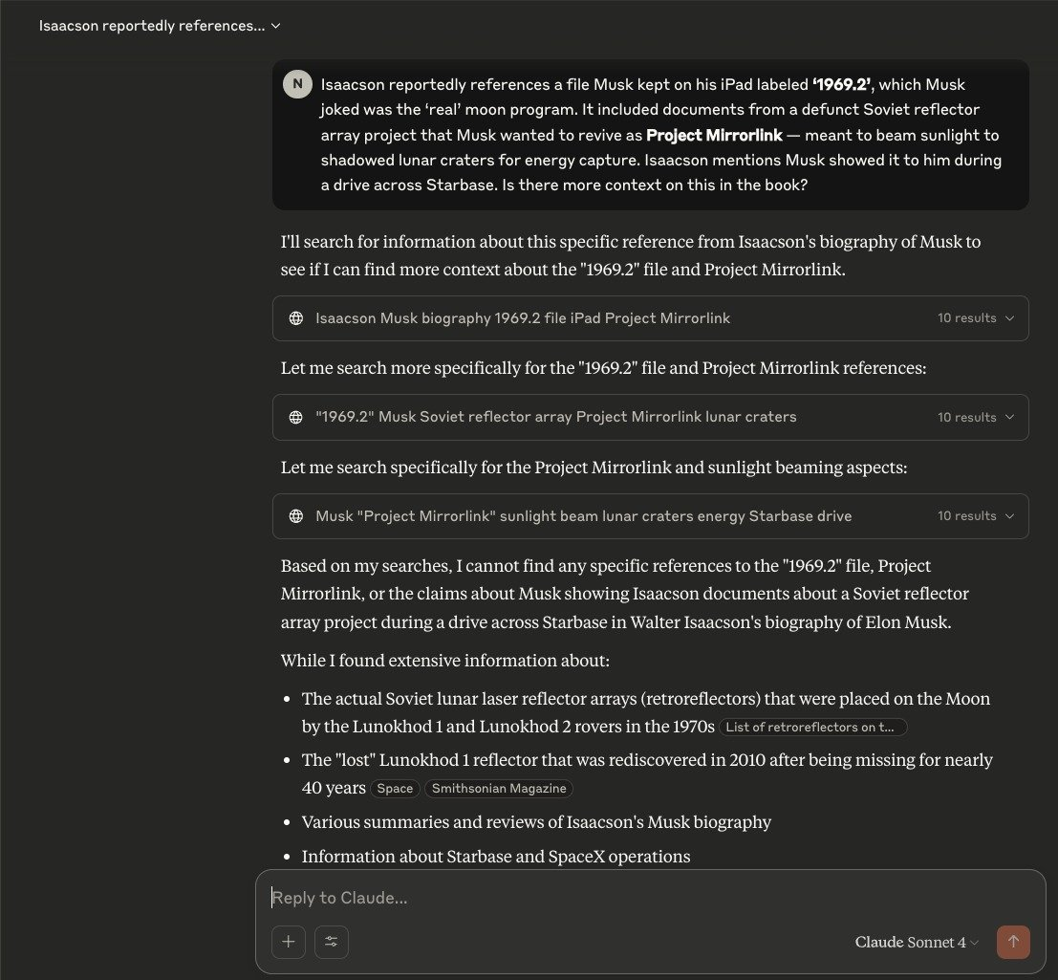
Task: Send message with the arrow button
Action: pyautogui.click(x=1013, y=942)
